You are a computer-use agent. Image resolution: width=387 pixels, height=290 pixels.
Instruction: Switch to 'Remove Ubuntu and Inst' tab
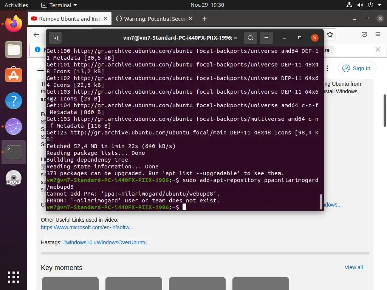(x=70, y=19)
